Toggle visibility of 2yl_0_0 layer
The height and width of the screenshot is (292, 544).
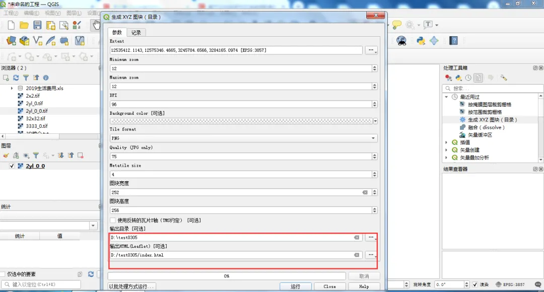tap(12, 166)
